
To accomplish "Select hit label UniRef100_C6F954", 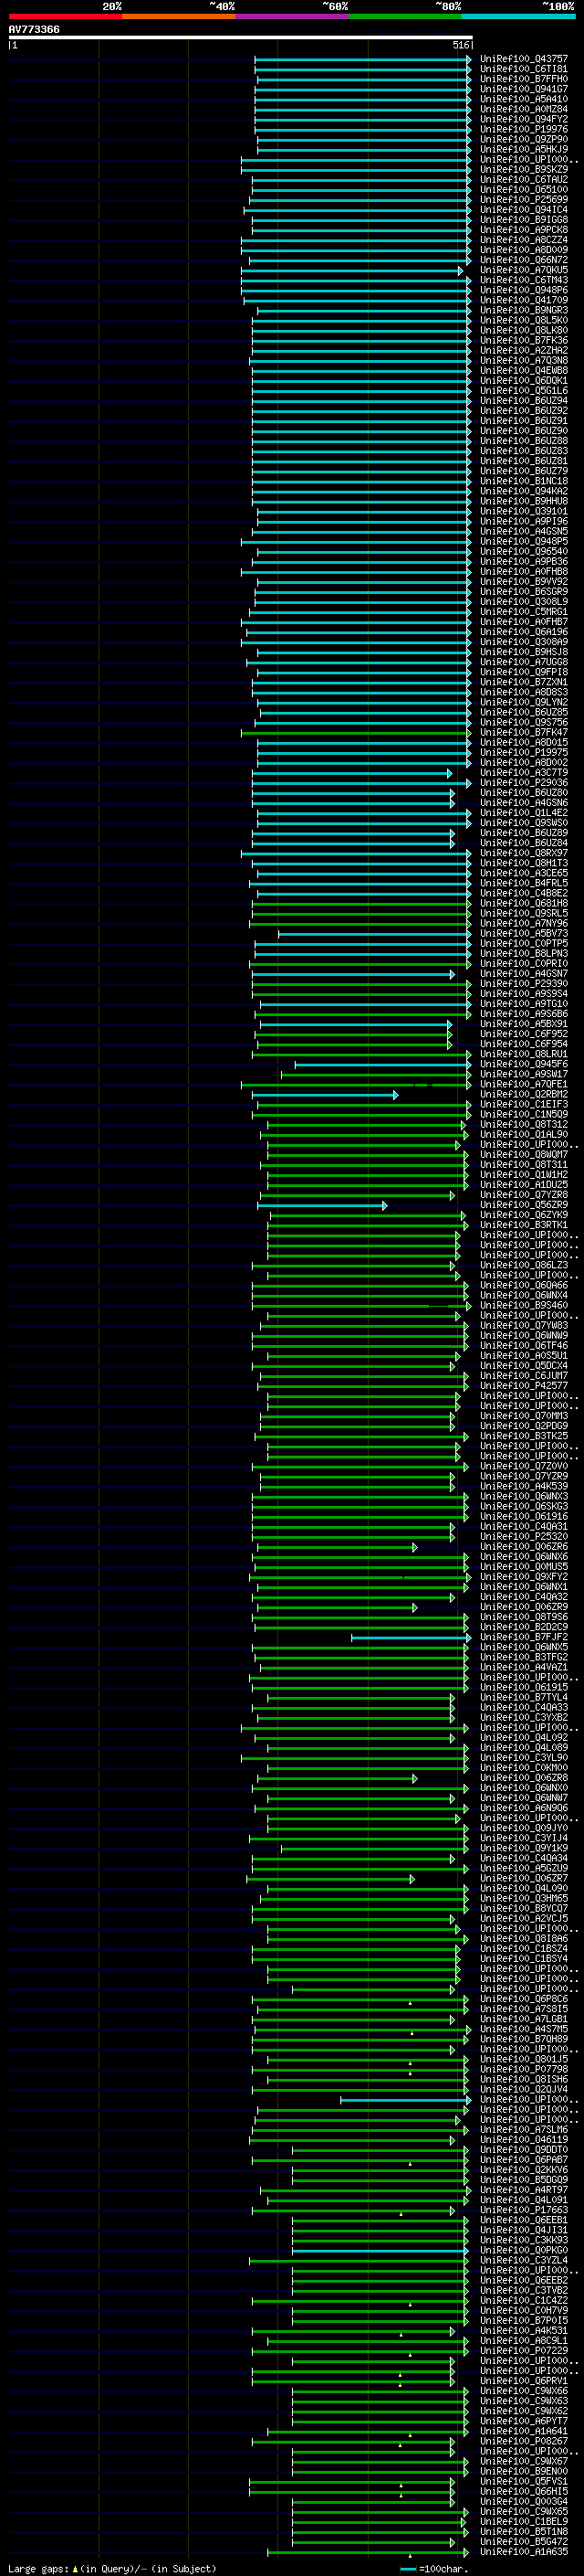I will point(524,1044).
